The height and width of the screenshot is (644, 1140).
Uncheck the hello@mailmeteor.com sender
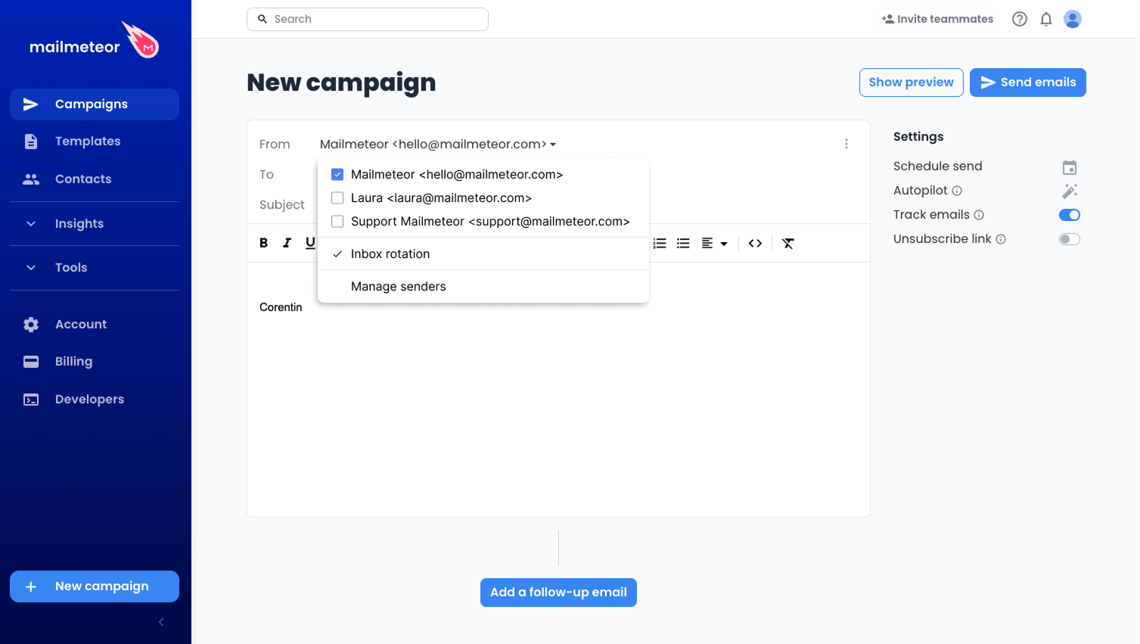point(337,175)
